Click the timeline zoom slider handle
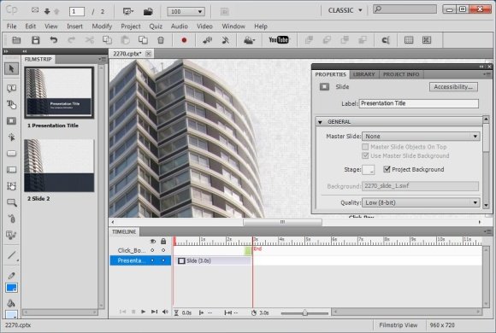 click(305, 313)
